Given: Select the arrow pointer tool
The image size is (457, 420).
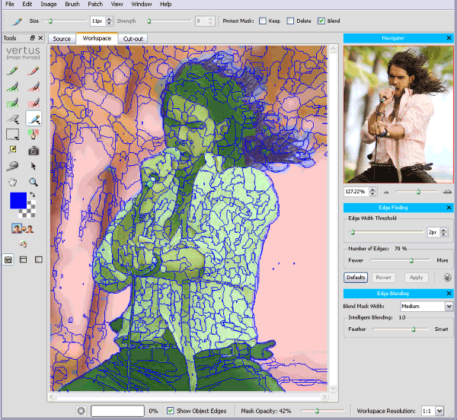Looking at the screenshot, I should pos(34,166).
